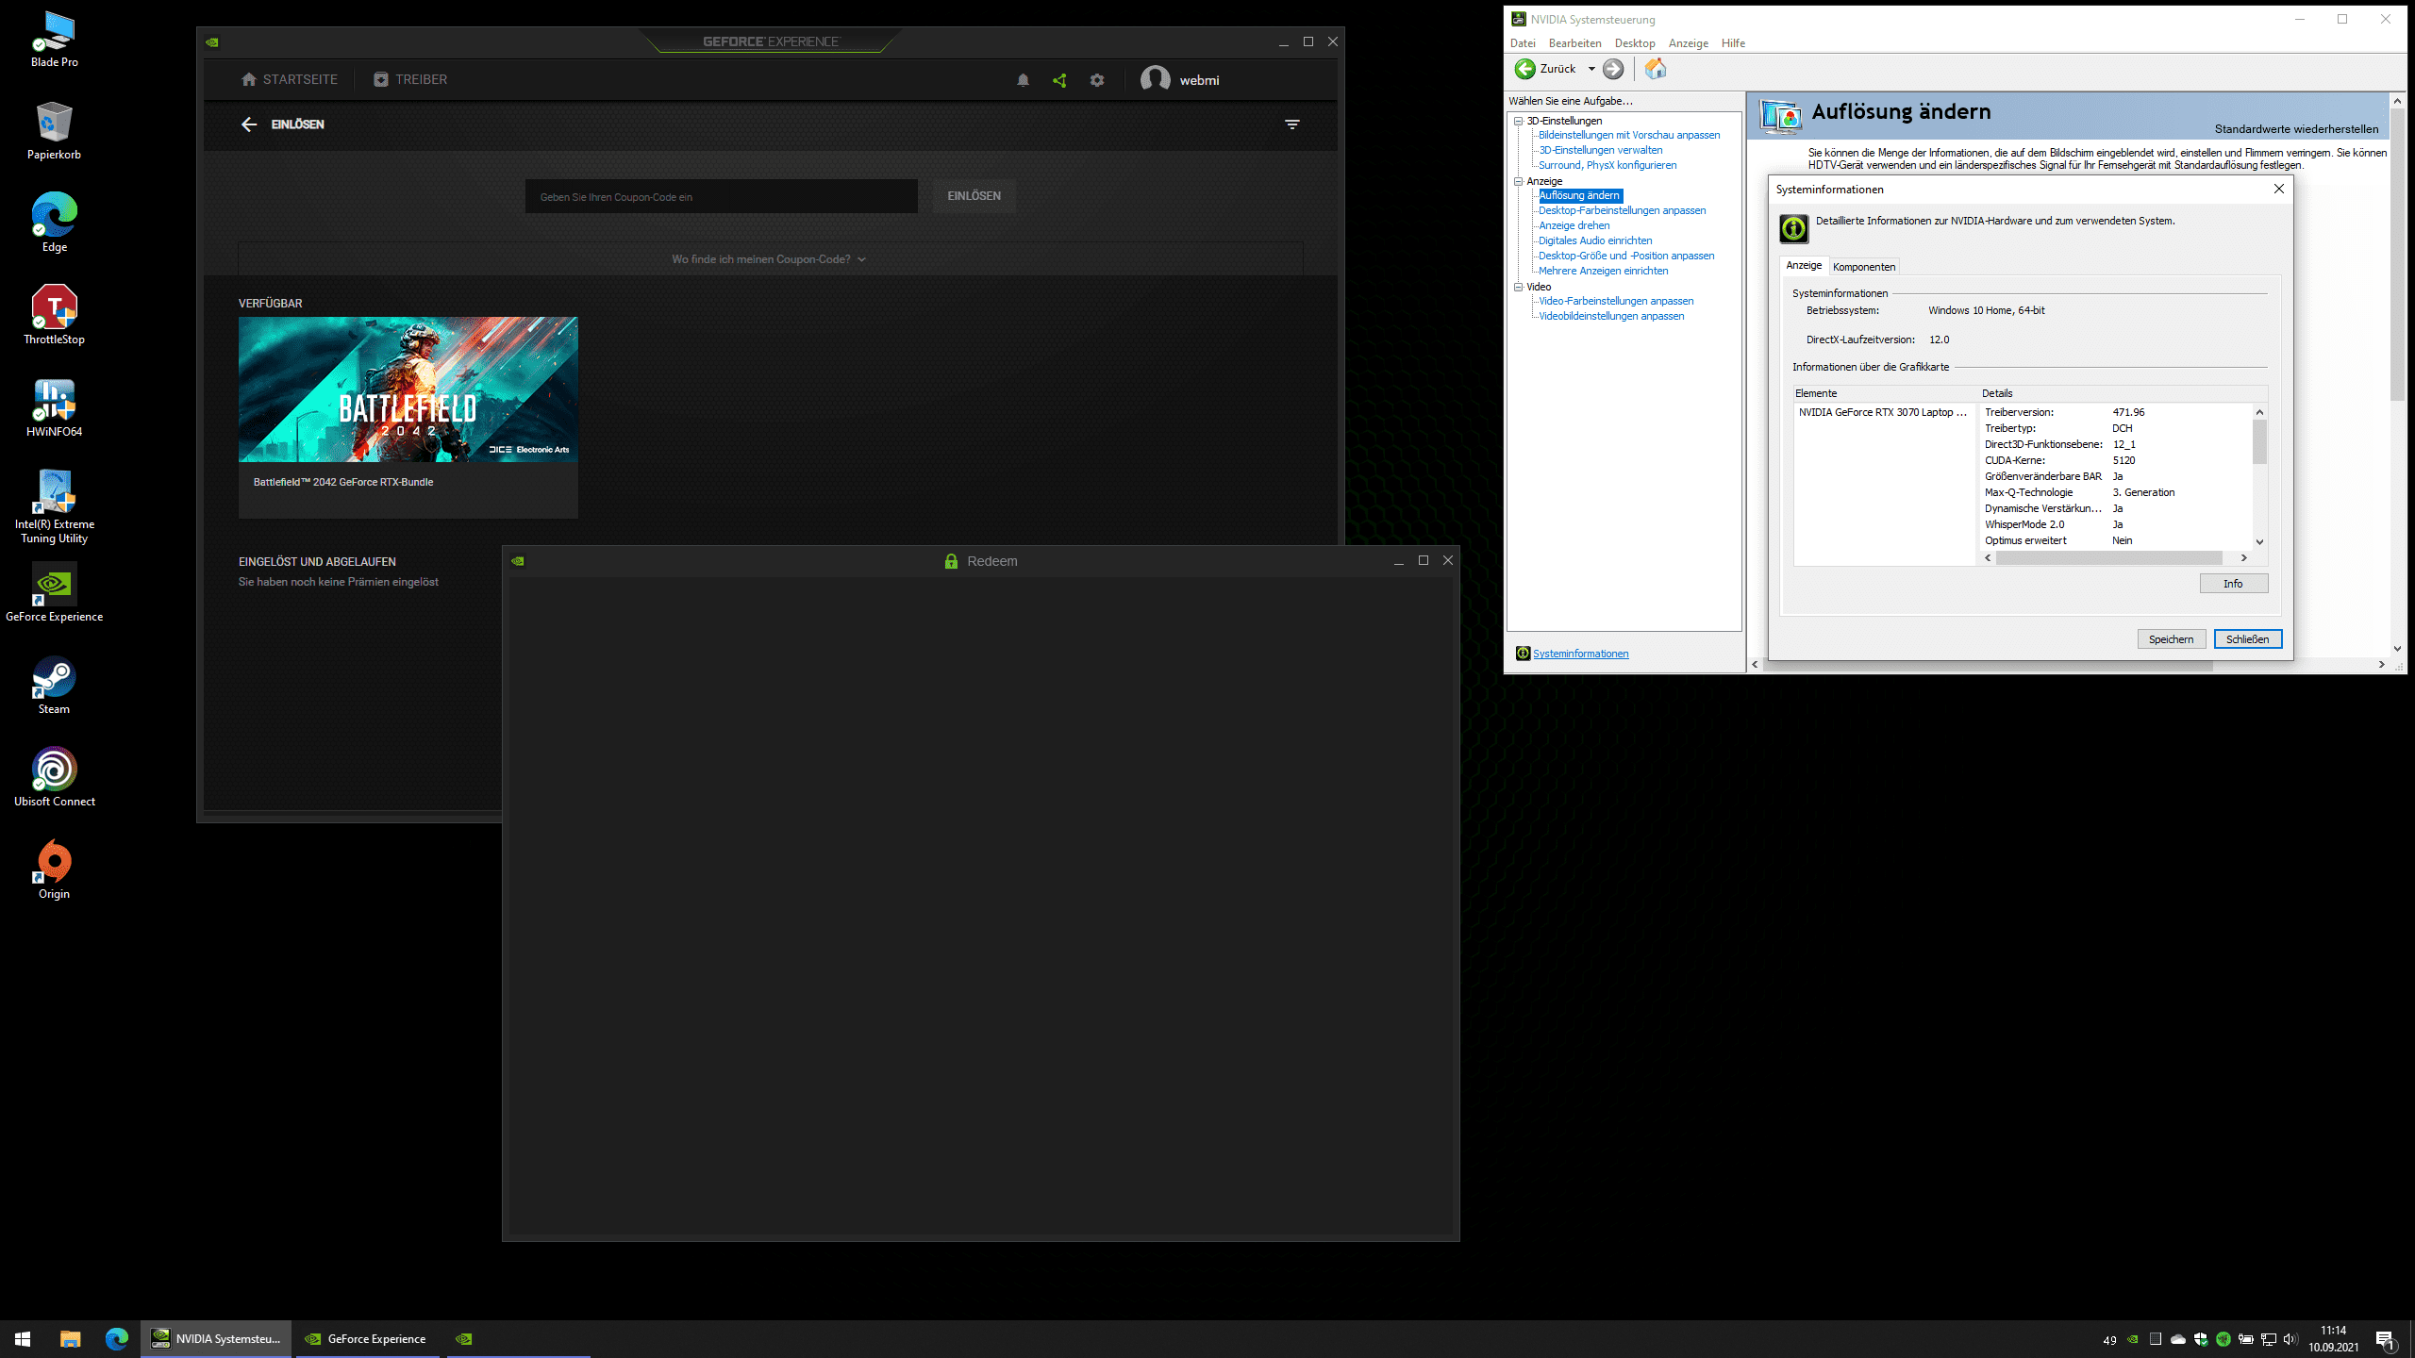Open 'Desktop-Größe und -Position anpassen'
The height and width of the screenshot is (1358, 2415).
[1626, 256]
